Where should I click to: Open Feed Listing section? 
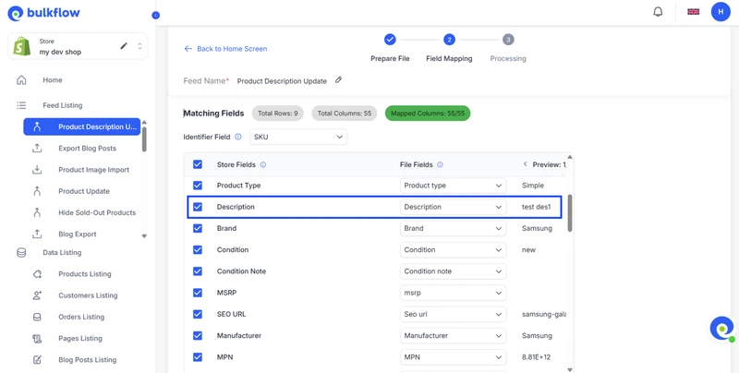pyautogui.click(x=62, y=105)
